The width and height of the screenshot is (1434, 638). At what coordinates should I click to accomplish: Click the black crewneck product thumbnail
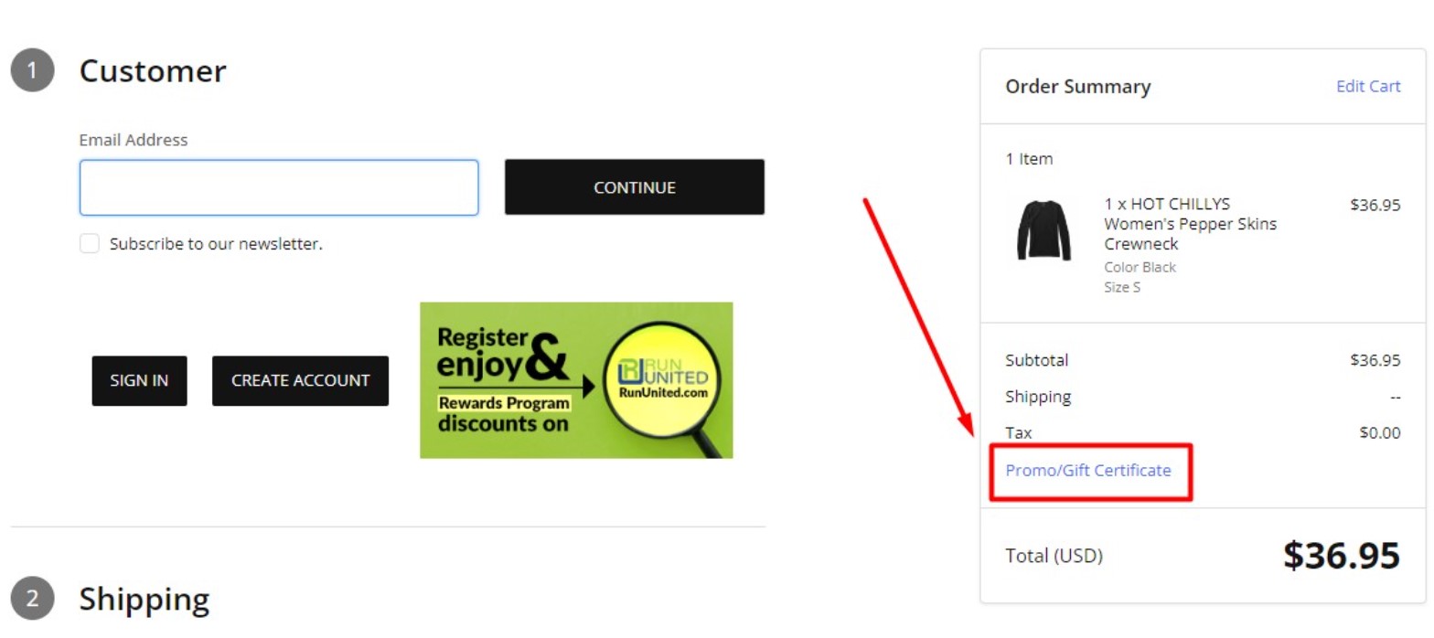(1043, 230)
